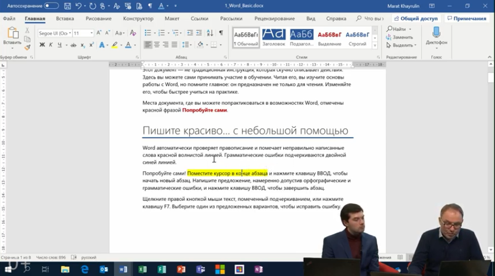Image resolution: width=495 pixels, height=276 pixels.
Task: Apply bulleted list
Action: pyautogui.click(x=147, y=33)
